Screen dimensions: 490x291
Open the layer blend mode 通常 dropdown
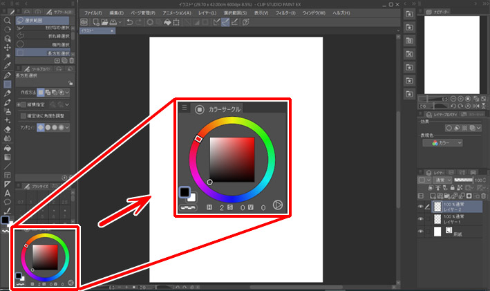pos(444,180)
